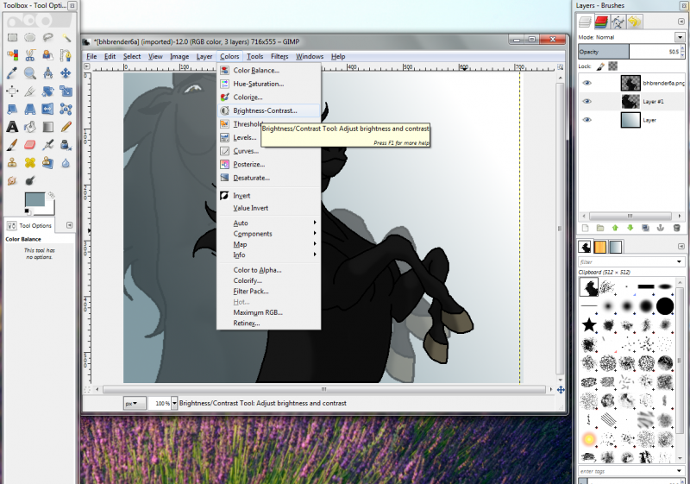Switch to the Undo History tab
690x484 pixels.
(634, 21)
